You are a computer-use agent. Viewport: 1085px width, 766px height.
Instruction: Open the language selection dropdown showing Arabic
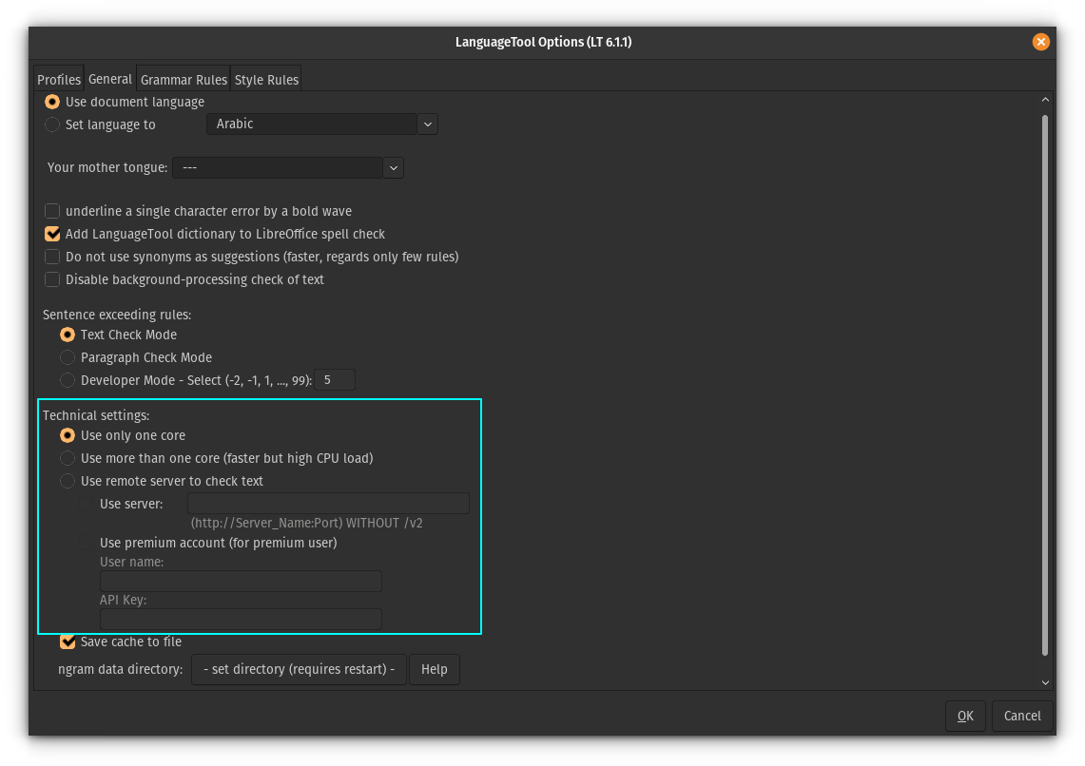[427, 124]
